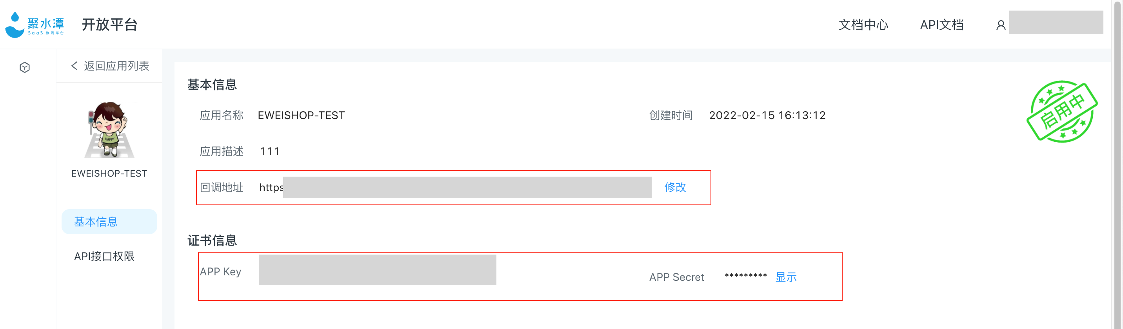Click the vertical scrollbar on right edge

click(x=1117, y=164)
